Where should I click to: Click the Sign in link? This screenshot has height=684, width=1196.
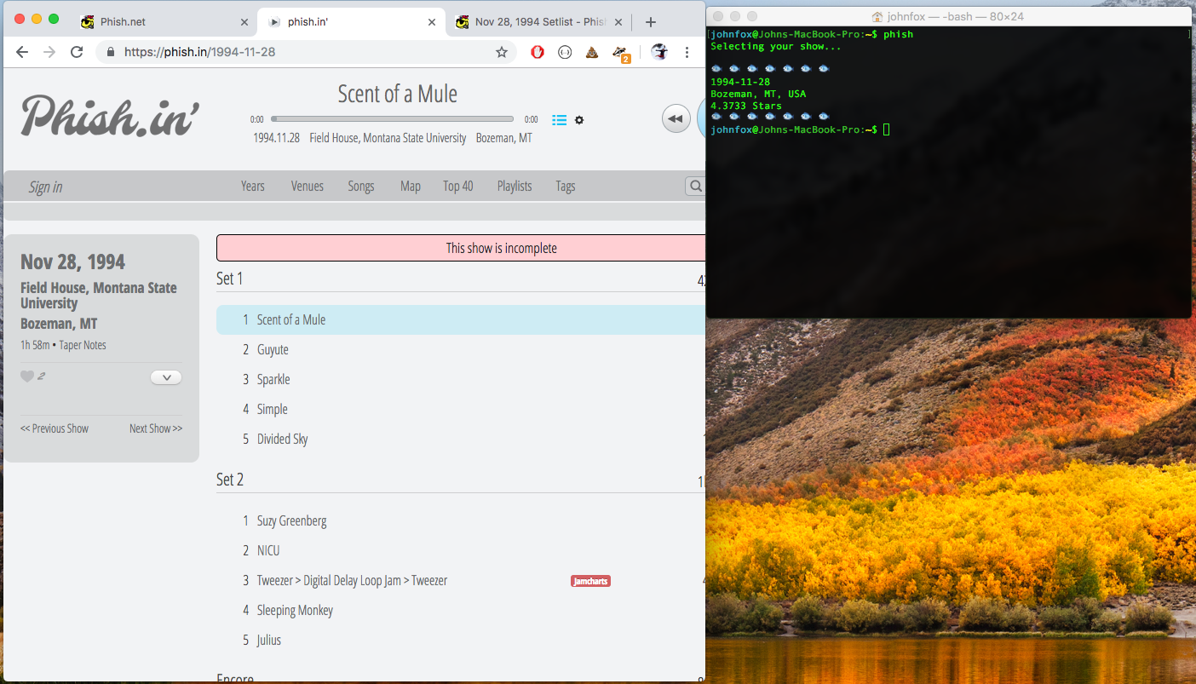(45, 187)
